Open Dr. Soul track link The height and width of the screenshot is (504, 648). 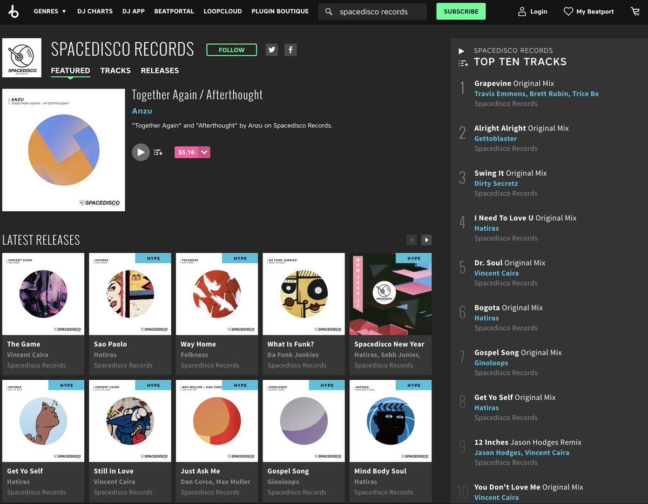pyautogui.click(x=510, y=263)
